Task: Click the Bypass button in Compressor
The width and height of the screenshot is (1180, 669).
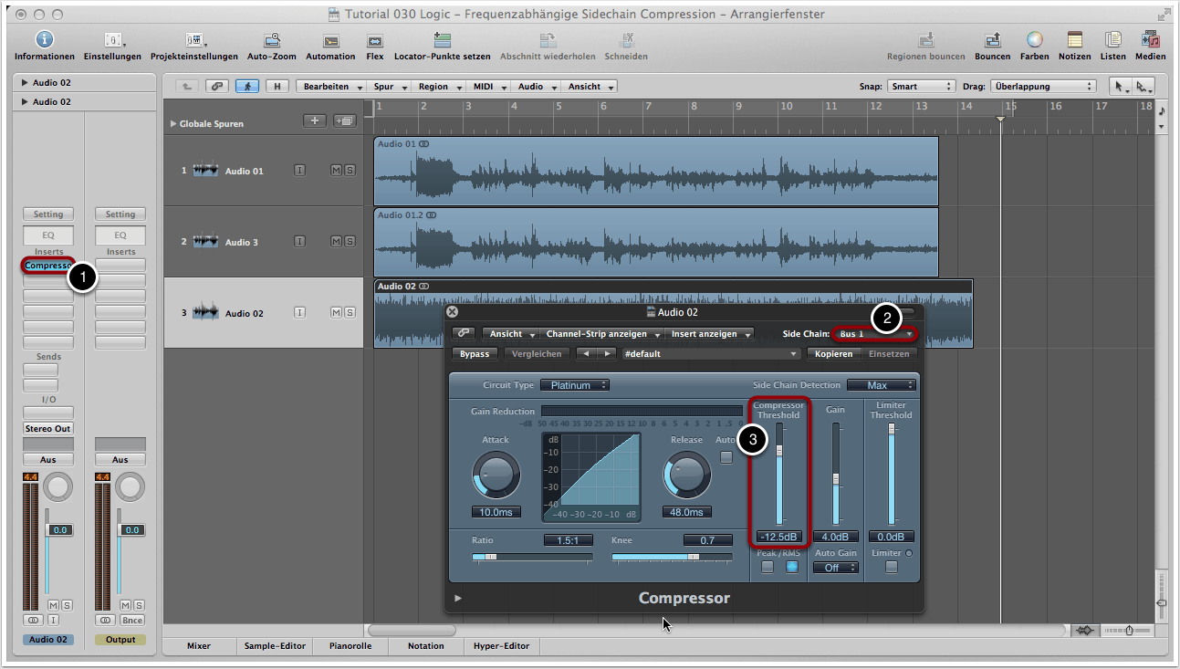Action: [x=475, y=354]
